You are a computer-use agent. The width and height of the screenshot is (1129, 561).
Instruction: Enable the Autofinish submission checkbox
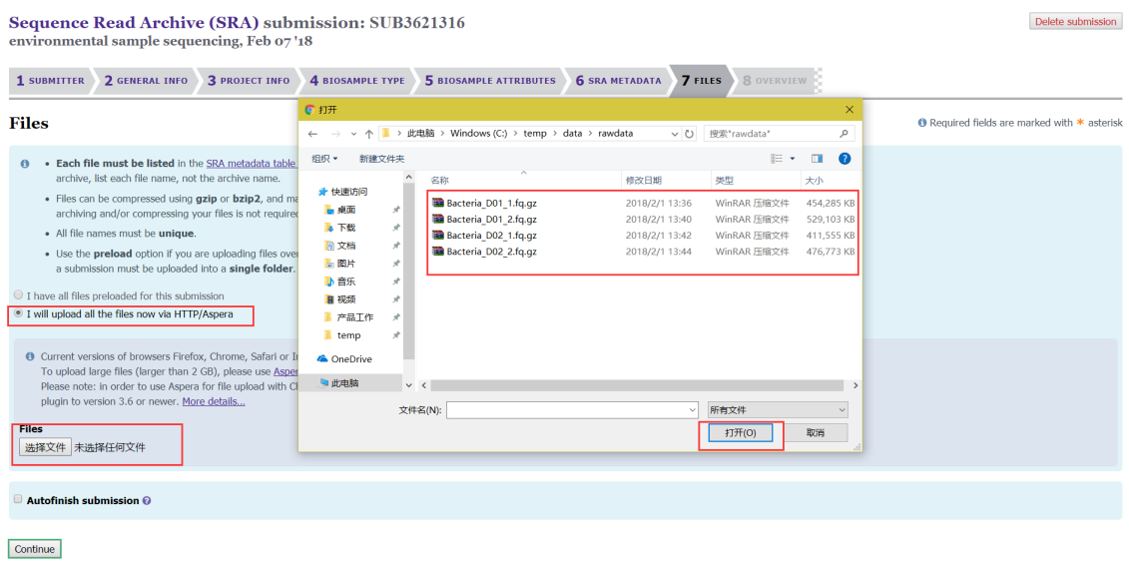click(18, 499)
